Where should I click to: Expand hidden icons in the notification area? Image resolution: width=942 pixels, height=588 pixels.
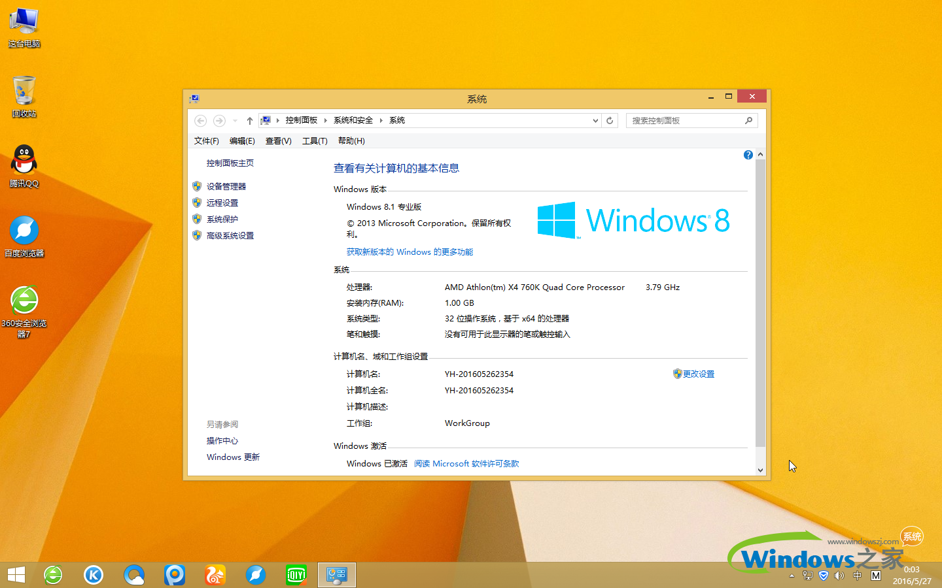click(792, 575)
